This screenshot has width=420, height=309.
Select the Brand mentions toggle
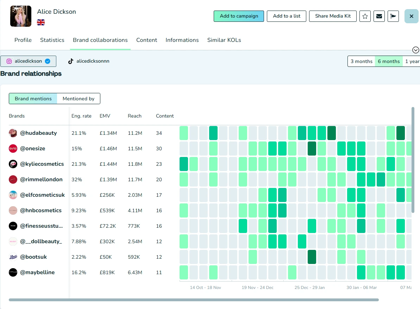coord(33,99)
